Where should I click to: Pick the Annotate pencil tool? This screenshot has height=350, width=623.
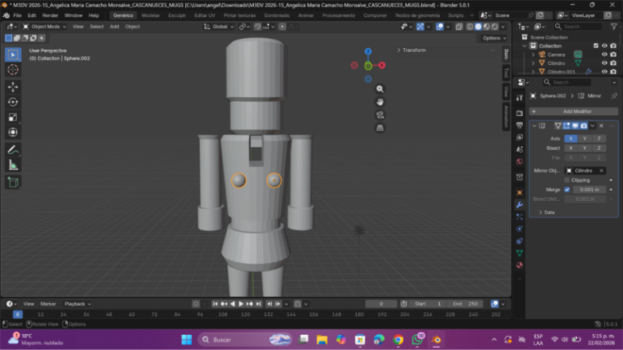pos(13,150)
